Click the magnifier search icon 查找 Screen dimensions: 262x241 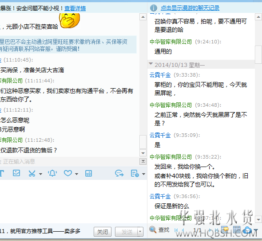[153, 230]
